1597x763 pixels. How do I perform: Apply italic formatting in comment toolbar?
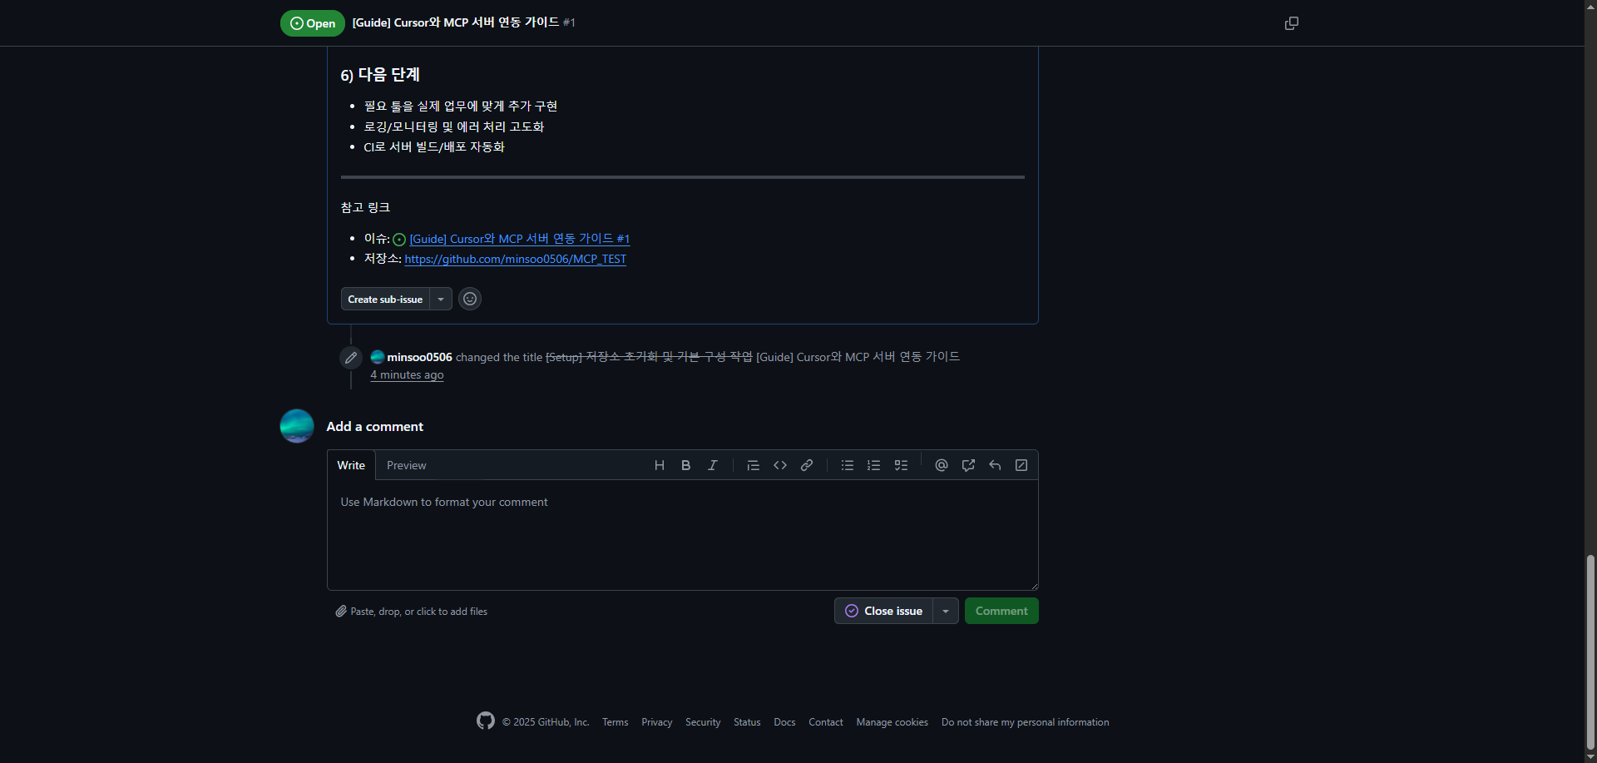[713, 465]
